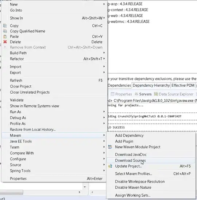The image size is (197, 200).
Task: Select the g-webmvc : 4.3.4.RELEASE dependency
Action: pos(128,21)
